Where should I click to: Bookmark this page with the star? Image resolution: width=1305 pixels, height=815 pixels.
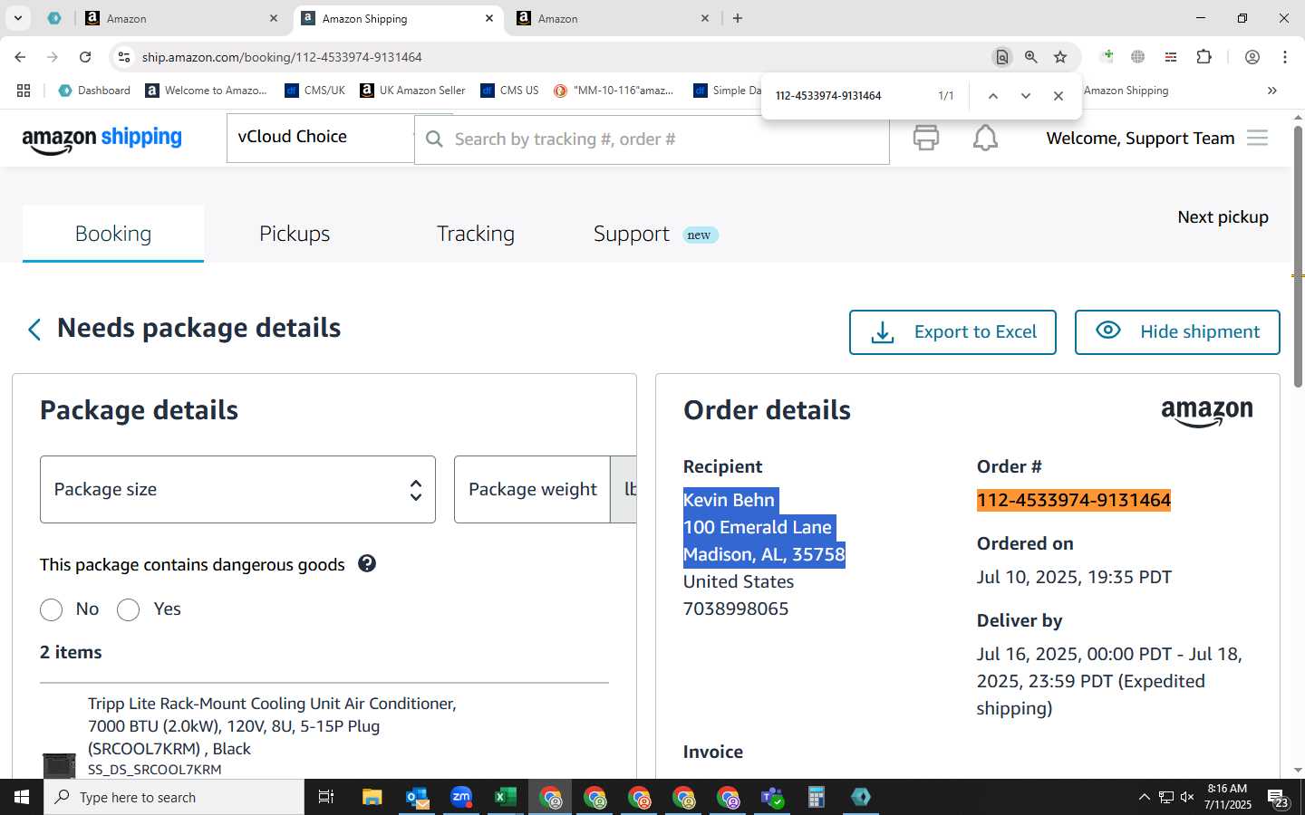click(x=1060, y=57)
